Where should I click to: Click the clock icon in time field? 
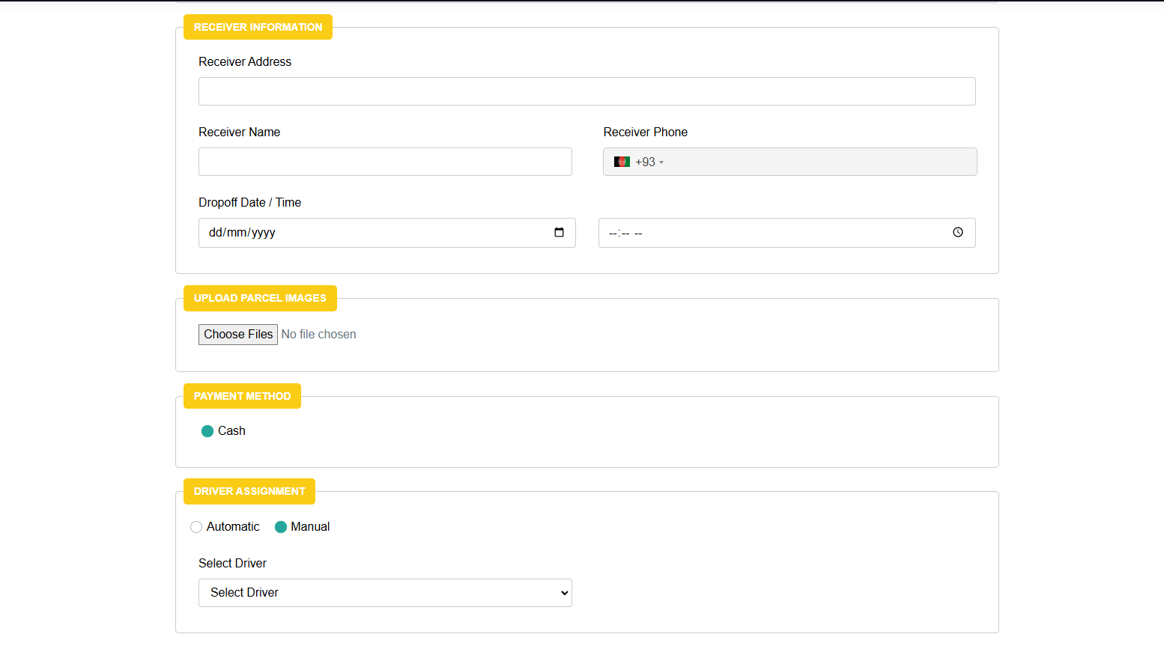pyautogui.click(x=957, y=233)
